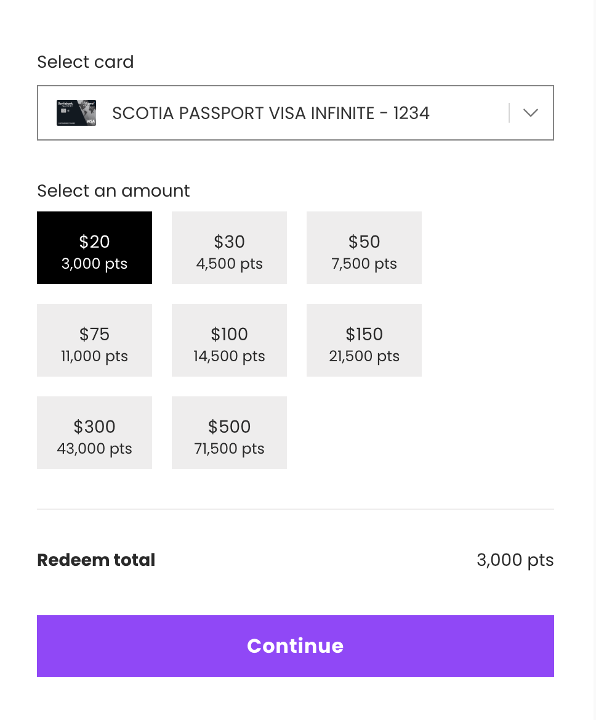Choose the $100 for 14,500 pts option
This screenshot has height=720, width=596.
(x=229, y=340)
